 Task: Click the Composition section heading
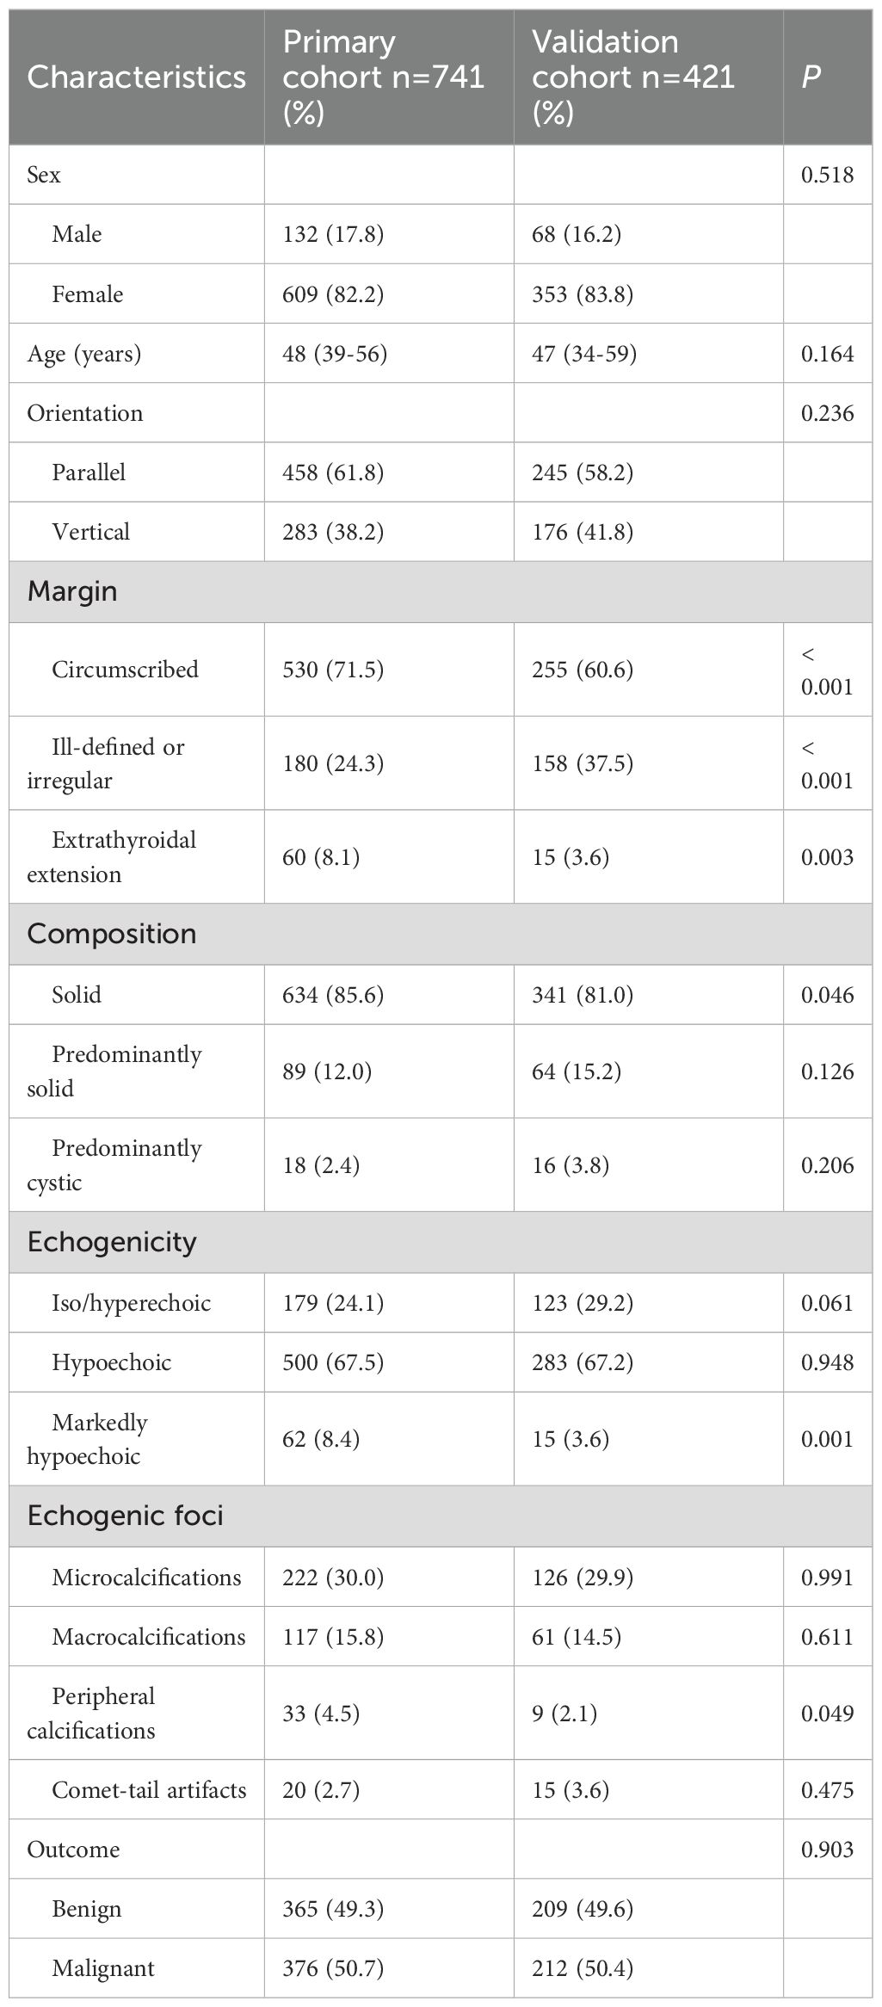[111, 934]
